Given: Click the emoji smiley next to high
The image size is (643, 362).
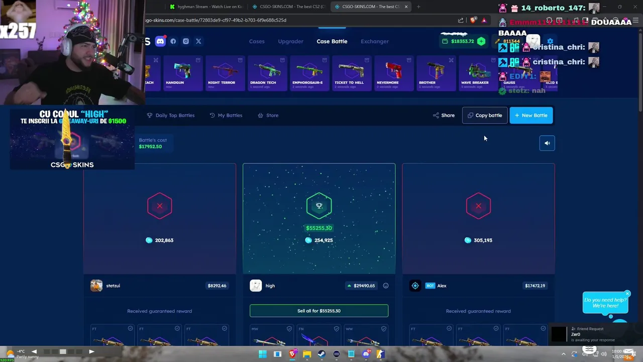Looking at the screenshot, I should (386, 286).
